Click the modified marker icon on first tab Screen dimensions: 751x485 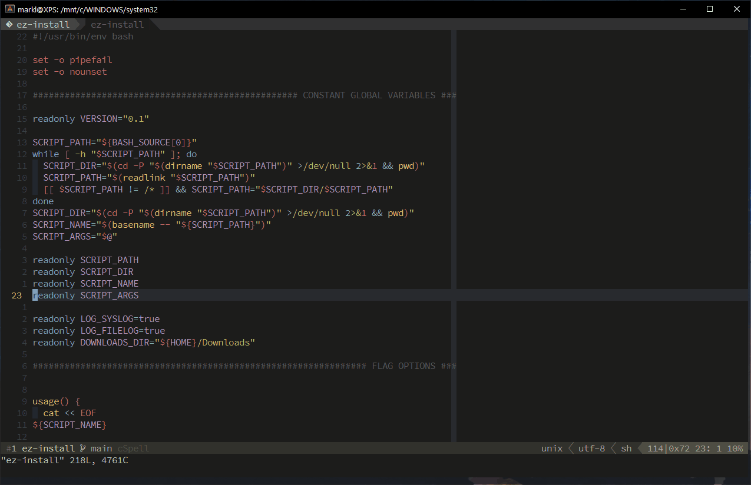coord(9,25)
